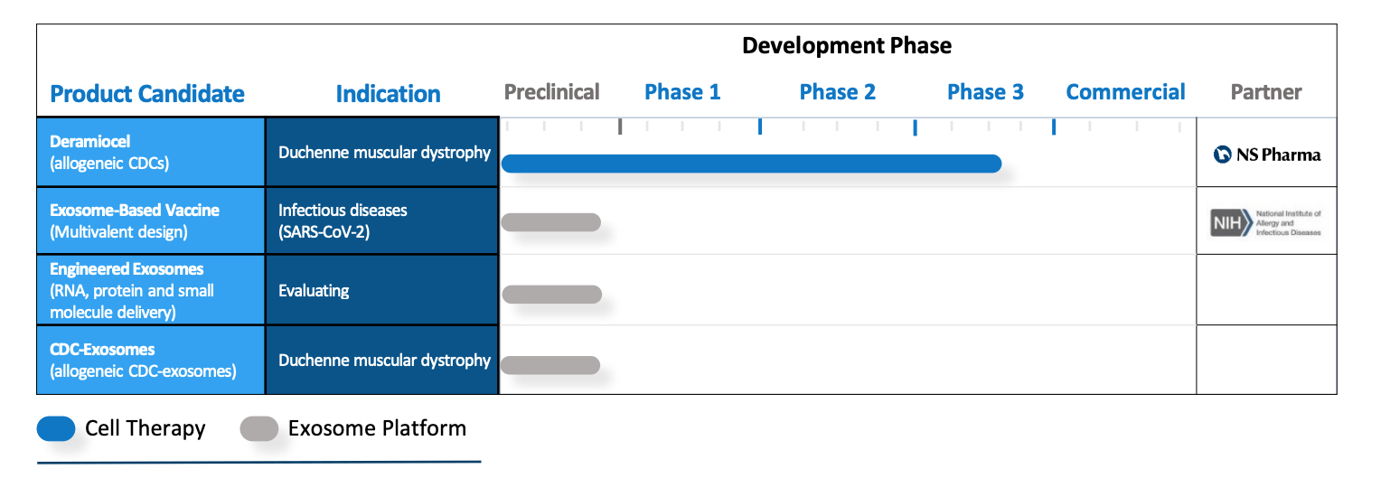This screenshot has width=1390, height=497.
Task: Click the blue Cell Therapy legend swatch
Action: 56,429
